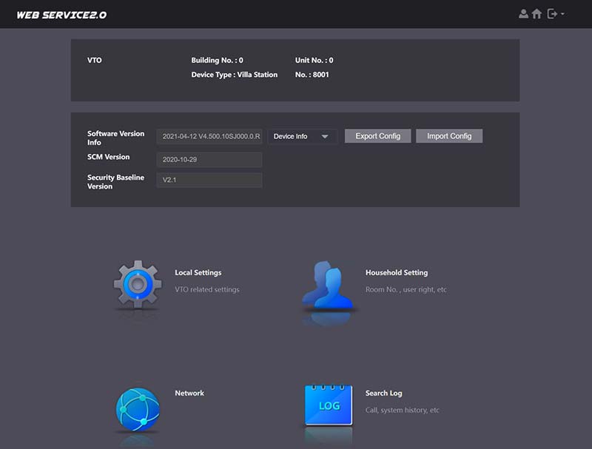The height and width of the screenshot is (449, 592).
Task: Open the Network globe icon
Action: point(138,409)
